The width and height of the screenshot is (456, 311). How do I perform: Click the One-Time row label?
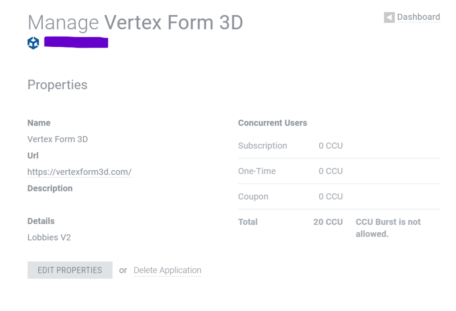click(257, 171)
